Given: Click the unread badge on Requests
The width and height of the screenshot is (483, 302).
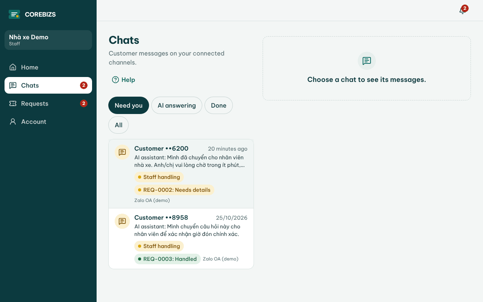Looking at the screenshot, I should [x=84, y=103].
